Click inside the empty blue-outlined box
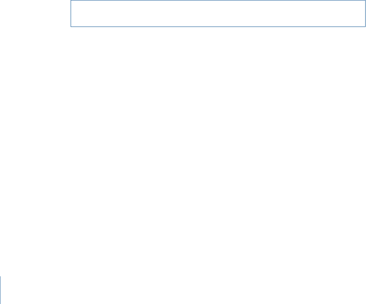Viewport: 366px width, 304px height. [218, 13]
